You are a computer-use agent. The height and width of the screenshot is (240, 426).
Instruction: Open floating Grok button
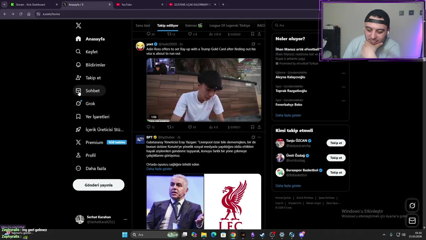tap(412, 206)
